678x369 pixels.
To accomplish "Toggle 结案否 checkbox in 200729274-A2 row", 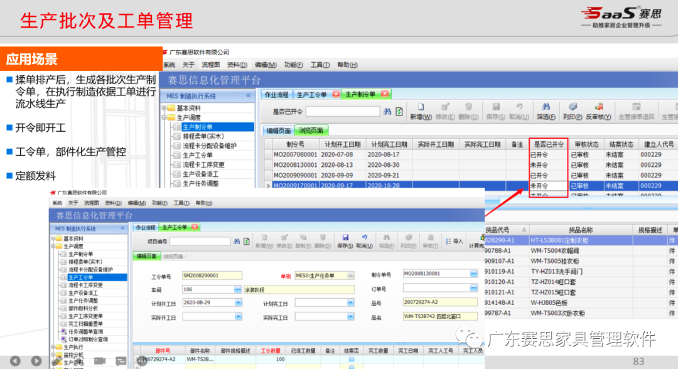I will 352,359.
